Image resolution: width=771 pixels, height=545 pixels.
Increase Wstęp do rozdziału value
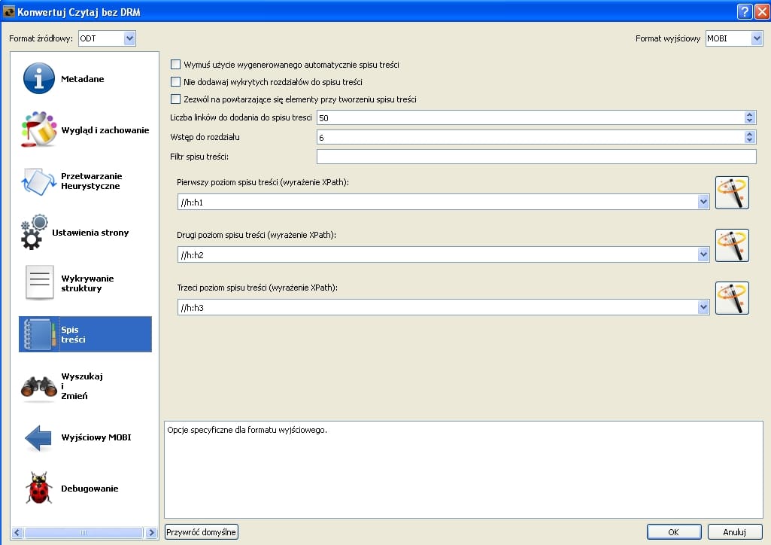[x=749, y=134]
